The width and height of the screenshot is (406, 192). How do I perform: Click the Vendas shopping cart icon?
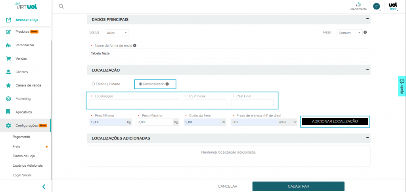[8, 58]
